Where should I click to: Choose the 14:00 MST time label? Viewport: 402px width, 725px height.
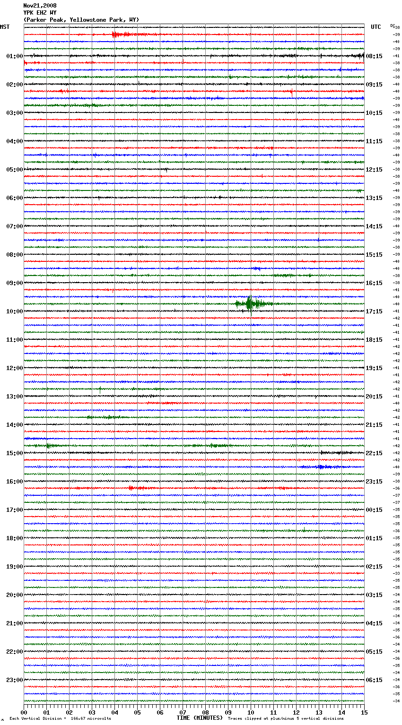[15, 425]
